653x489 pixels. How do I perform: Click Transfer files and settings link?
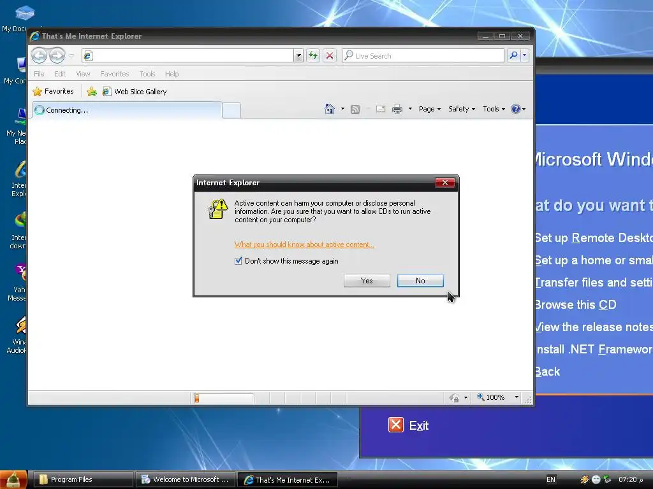pos(594,283)
